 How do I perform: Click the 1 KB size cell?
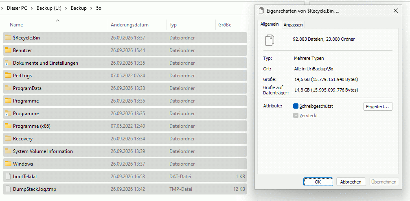[x=241, y=177]
